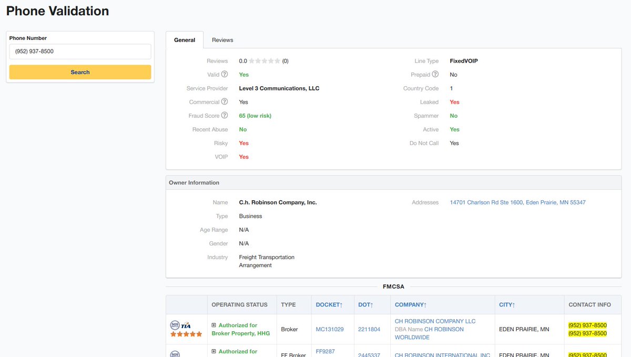Screen dimensions: 631x357
Task: Click the yellow Search button
Action: 80,72
